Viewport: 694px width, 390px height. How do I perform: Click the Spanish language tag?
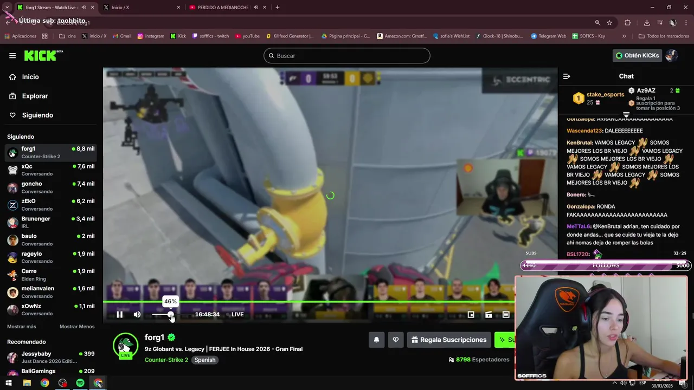pyautogui.click(x=205, y=360)
